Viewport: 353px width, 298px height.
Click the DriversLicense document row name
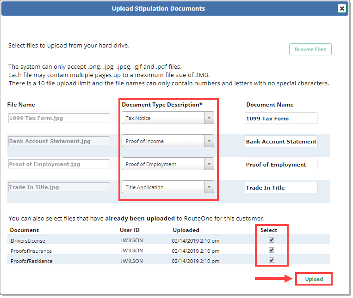tap(28, 241)
